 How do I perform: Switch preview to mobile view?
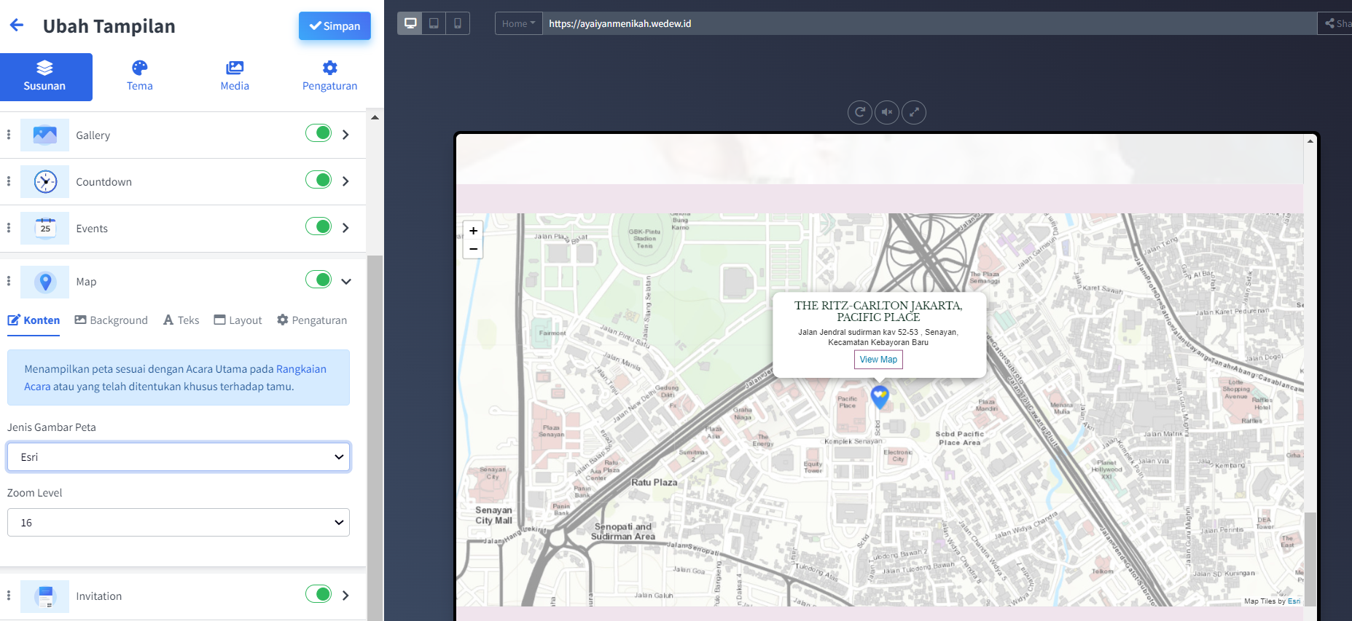[458, 23]
